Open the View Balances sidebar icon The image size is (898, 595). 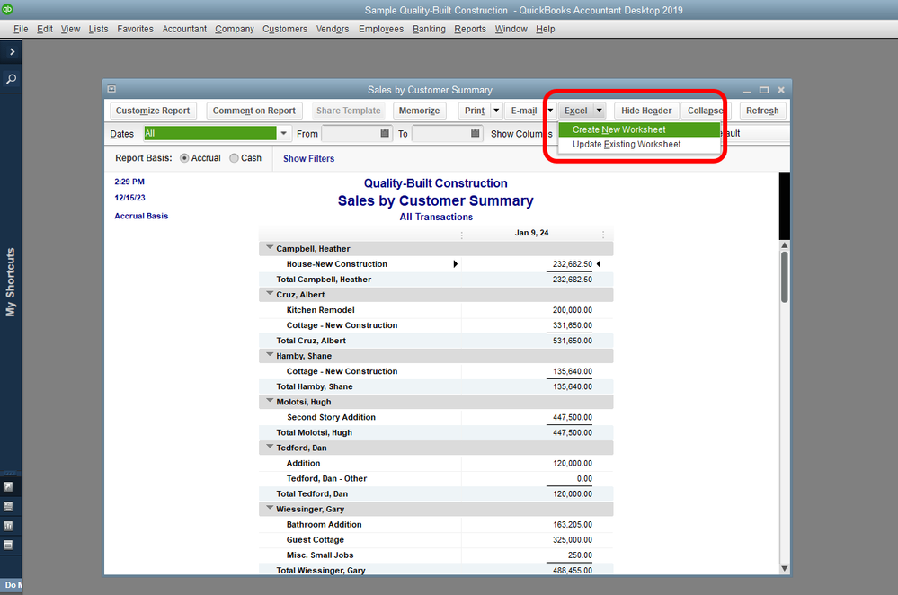[x=8, y=506]
